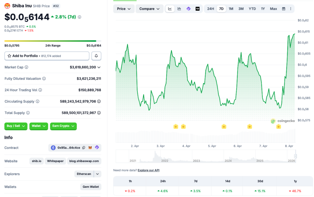Image resolution: width=314 pixels, height=197 pixels.
Task: Open the price alert bell icon
Action: click(x=96, y=56)
